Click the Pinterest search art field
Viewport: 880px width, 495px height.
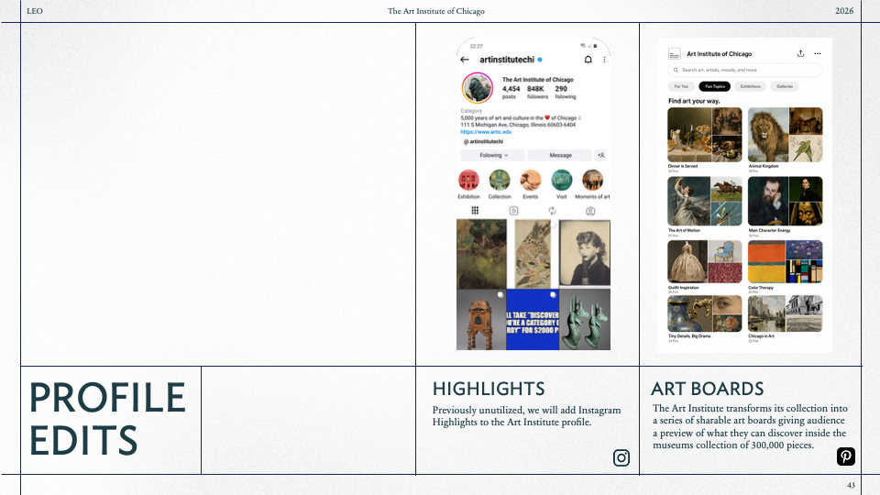(745, 71)
